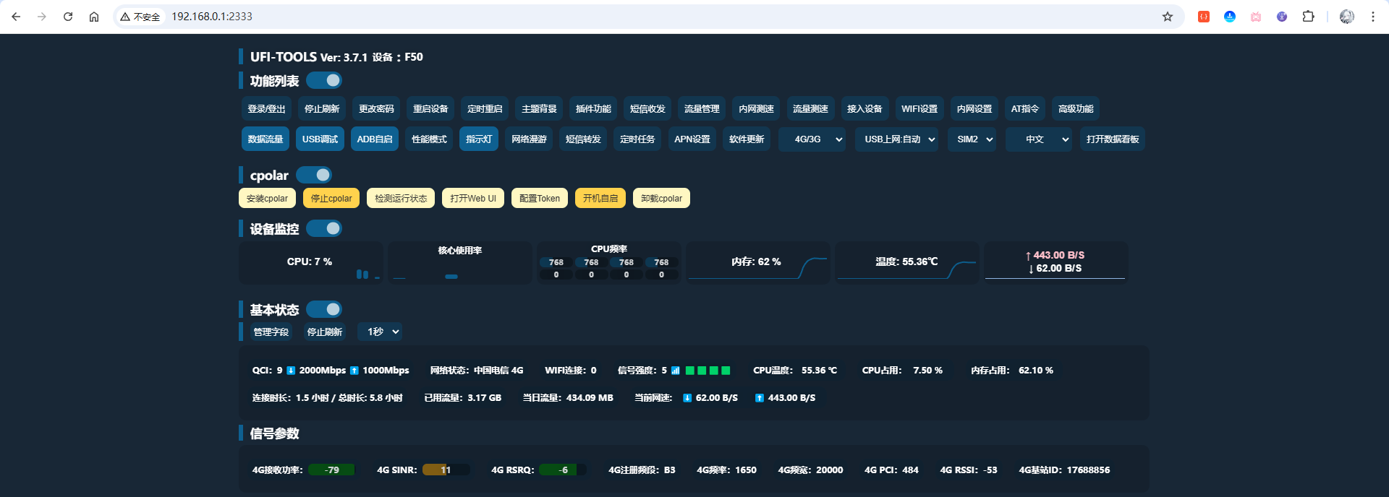The height and width of the screenshot is (497, 1389).
Task: Toggle the cpolar section switch
Action: click(314, 175)
